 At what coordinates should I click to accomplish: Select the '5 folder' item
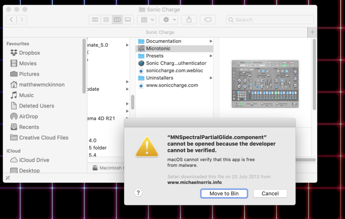(x=98, y=148)
